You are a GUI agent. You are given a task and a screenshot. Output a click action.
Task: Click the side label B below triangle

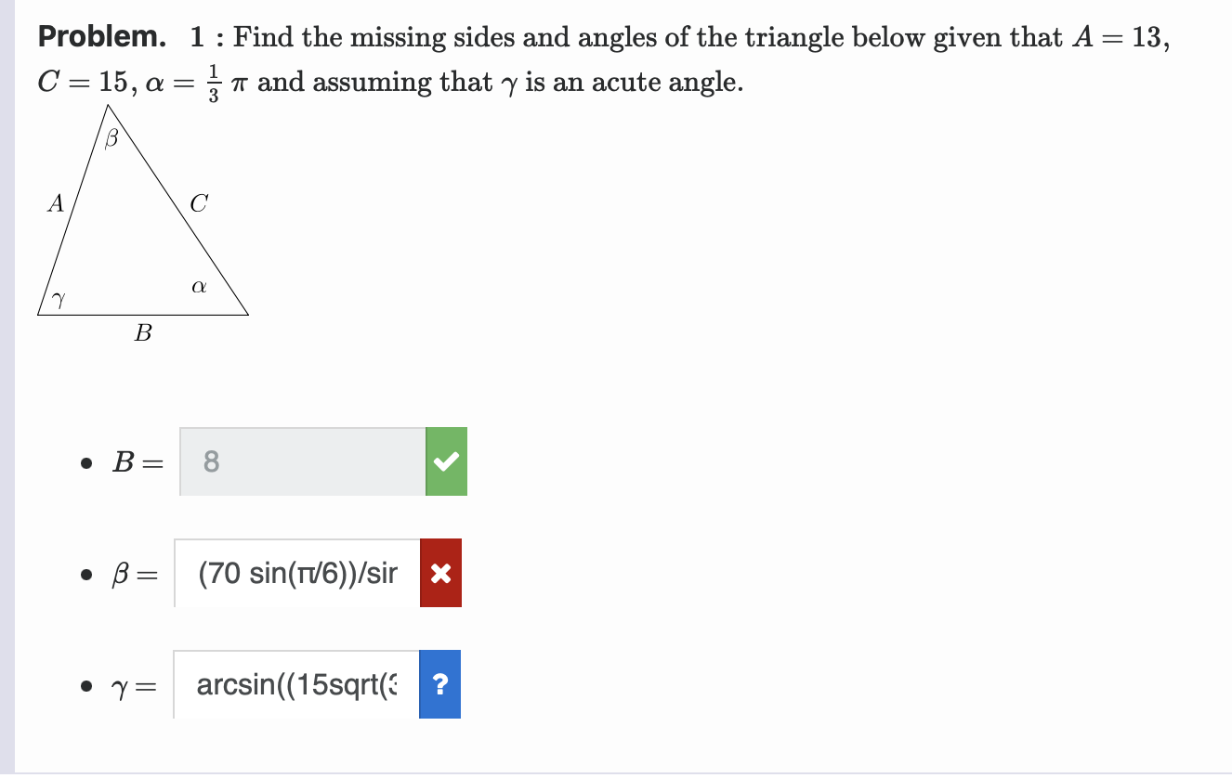click(x=143, y=334)
